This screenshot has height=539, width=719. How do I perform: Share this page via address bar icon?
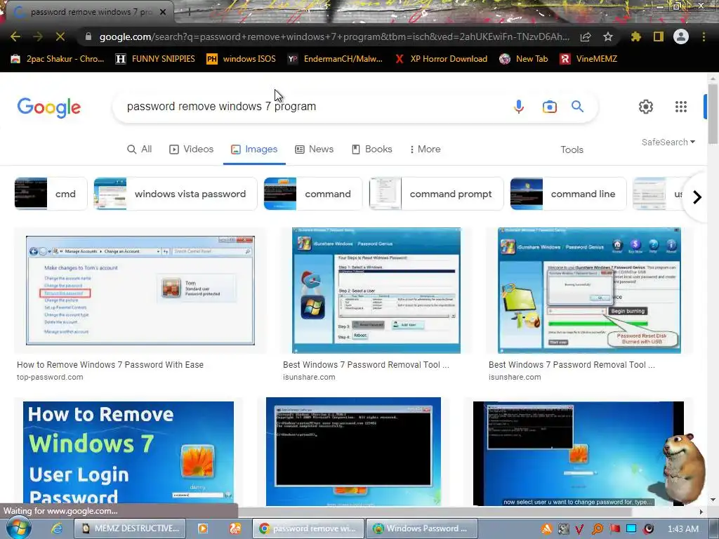click(x=585, y=37)
